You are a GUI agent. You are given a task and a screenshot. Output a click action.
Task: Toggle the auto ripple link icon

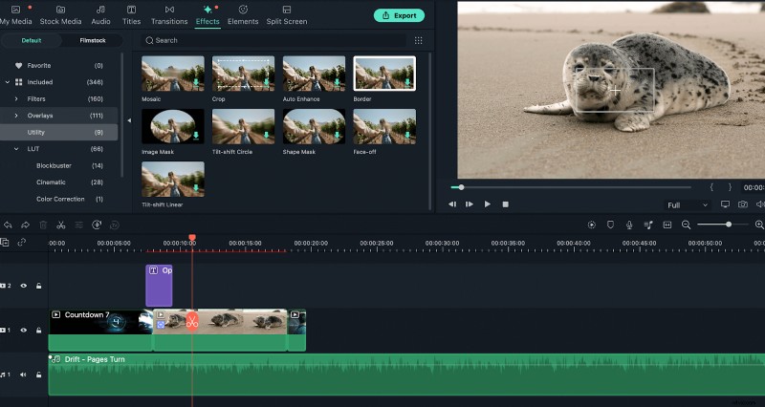[x=21, y=243]
